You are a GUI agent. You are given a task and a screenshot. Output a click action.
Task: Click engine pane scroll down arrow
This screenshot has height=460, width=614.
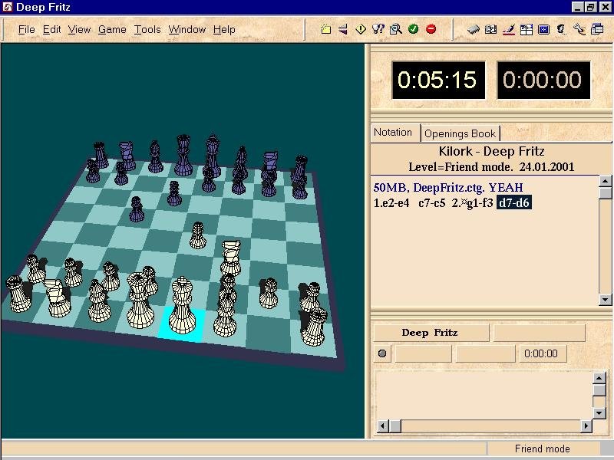point(599,413)
